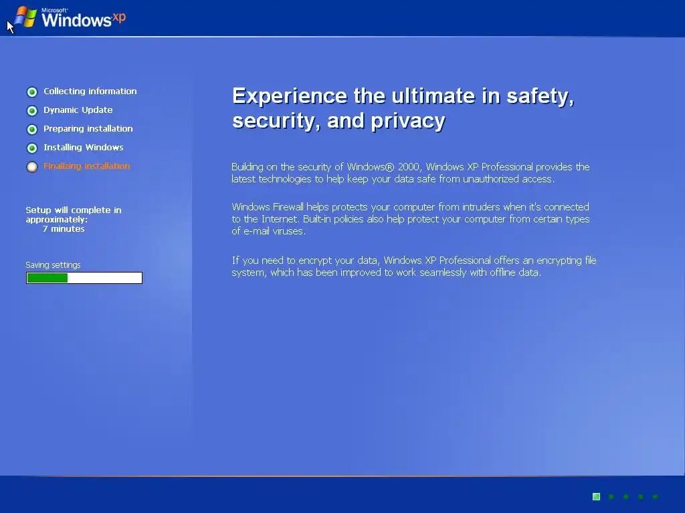685x513 pixels.
Task: Click the 'Installing Windows' step text
Action: [x=83, y=148]
